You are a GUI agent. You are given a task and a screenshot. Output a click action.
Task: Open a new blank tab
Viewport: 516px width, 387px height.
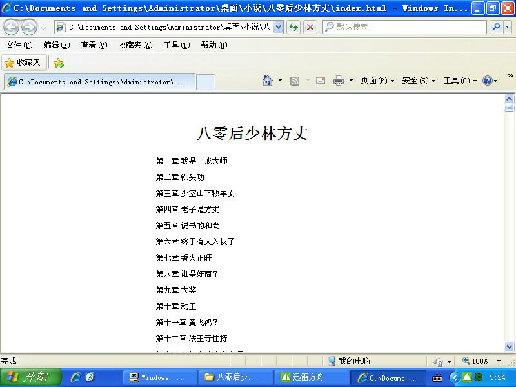pos(206,83)
